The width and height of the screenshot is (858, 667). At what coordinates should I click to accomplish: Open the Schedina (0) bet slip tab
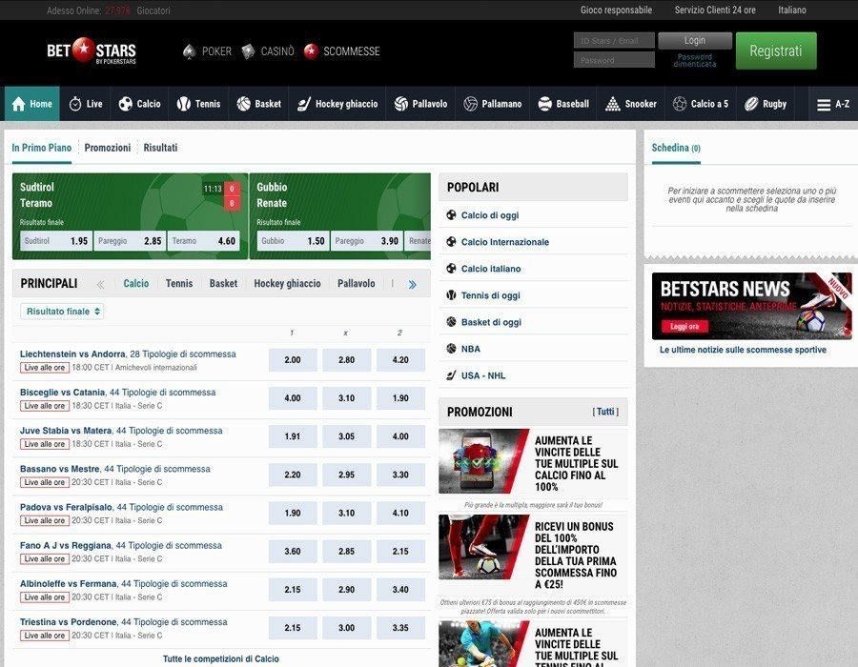click(676, 148)
